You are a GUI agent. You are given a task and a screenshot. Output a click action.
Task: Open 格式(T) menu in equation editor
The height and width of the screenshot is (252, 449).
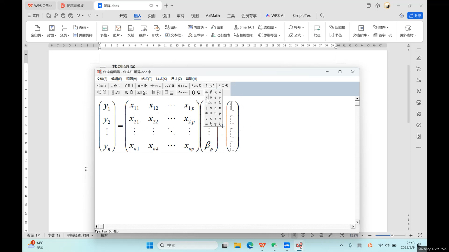tap(147, 79)
